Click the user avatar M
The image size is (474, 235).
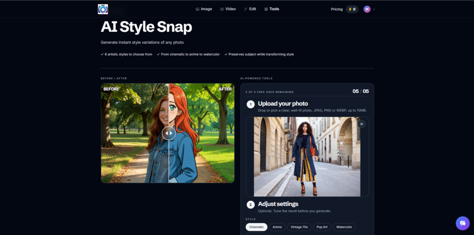click(x=367, y=9)
